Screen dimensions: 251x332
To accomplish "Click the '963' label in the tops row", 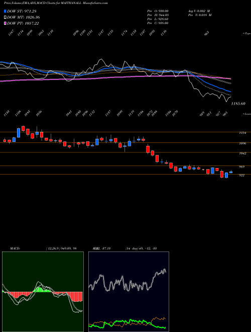I will click(x=207, y=33).
